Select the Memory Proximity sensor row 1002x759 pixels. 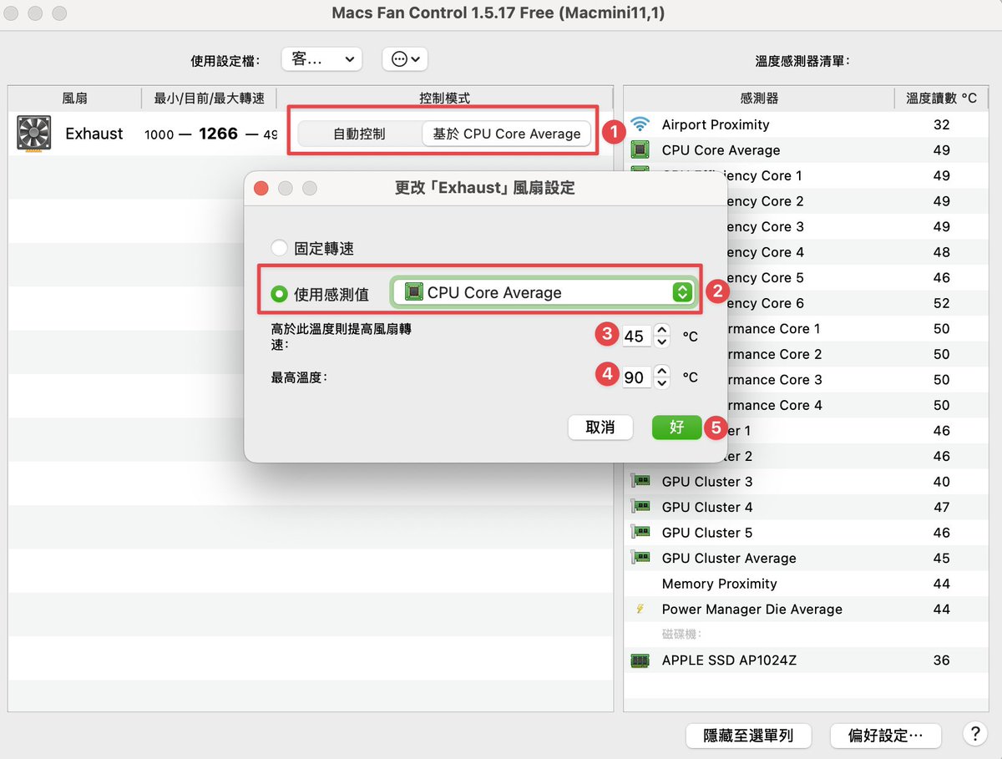(806, 584)
